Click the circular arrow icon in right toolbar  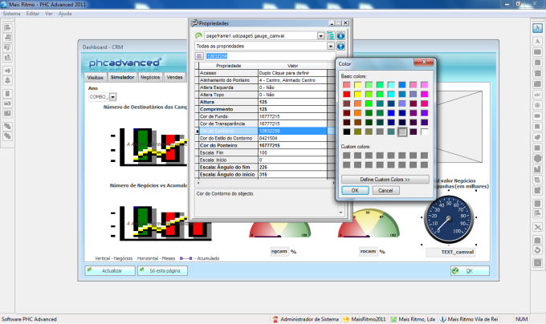537,250
